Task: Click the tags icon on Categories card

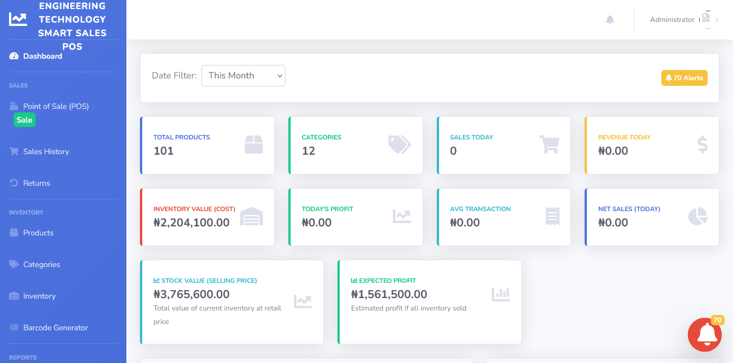Action: 400,145
